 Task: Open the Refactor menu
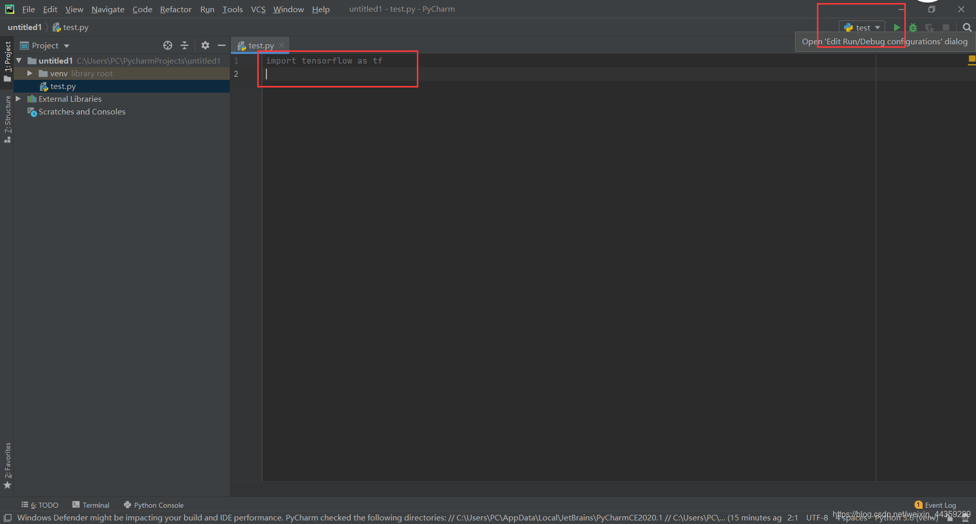[175, 9]
